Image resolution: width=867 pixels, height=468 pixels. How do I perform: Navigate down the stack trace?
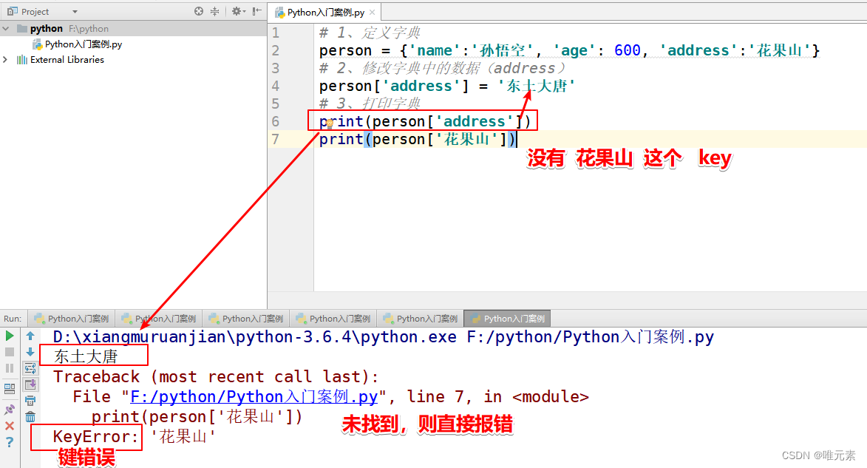[29, 350]
